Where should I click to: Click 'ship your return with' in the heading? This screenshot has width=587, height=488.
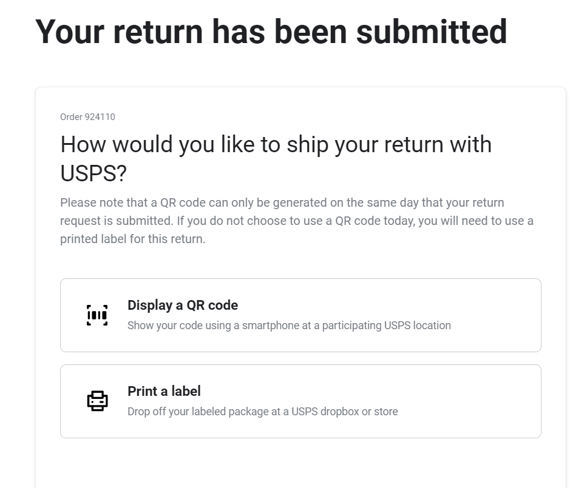tap(389, 144)
